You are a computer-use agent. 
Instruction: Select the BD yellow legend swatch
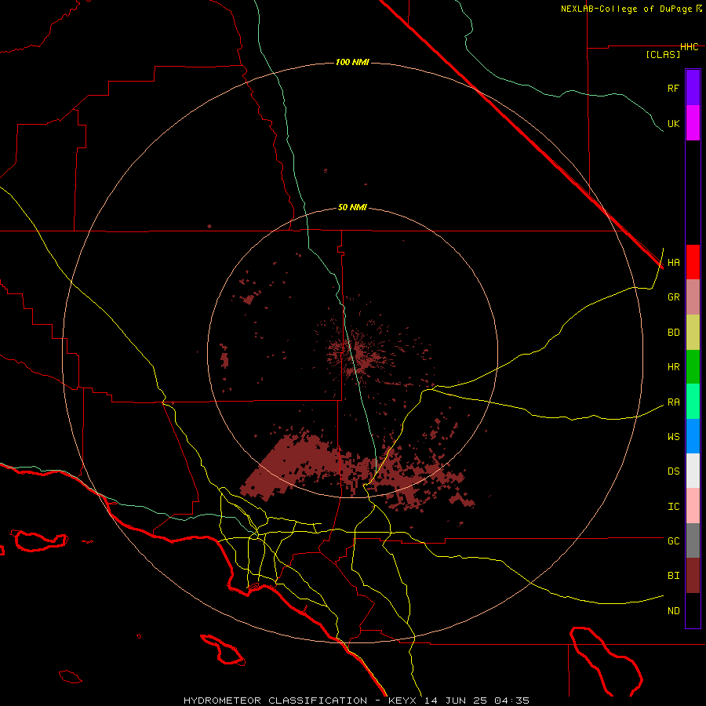click(x=693, y=333)
